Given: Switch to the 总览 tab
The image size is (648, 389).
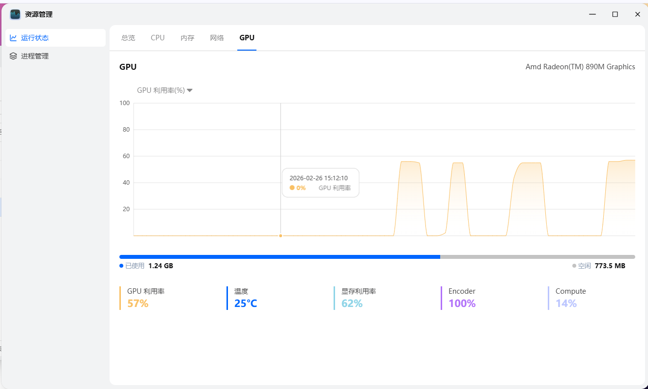Looking at the screenshot, I should (x=128, y=38).
